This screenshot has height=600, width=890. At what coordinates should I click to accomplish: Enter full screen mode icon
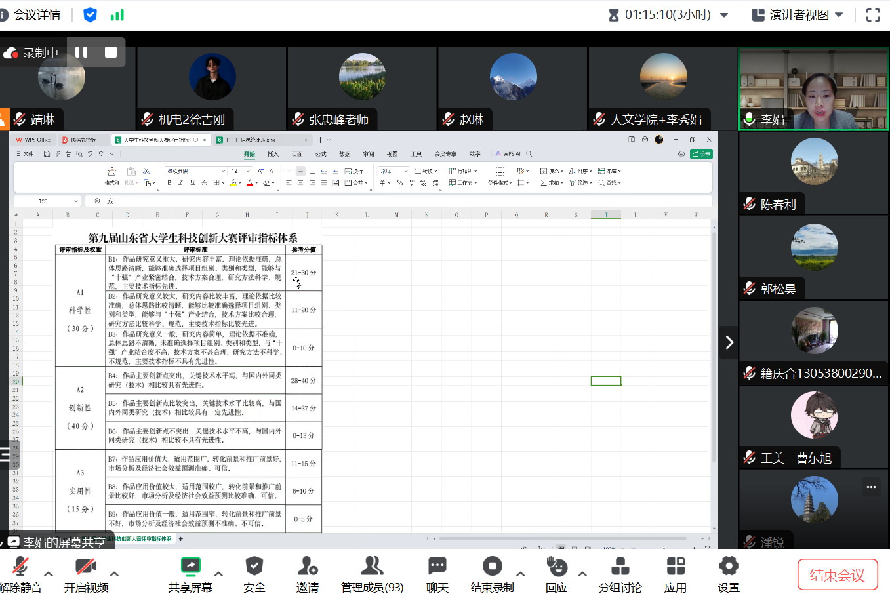873,15
